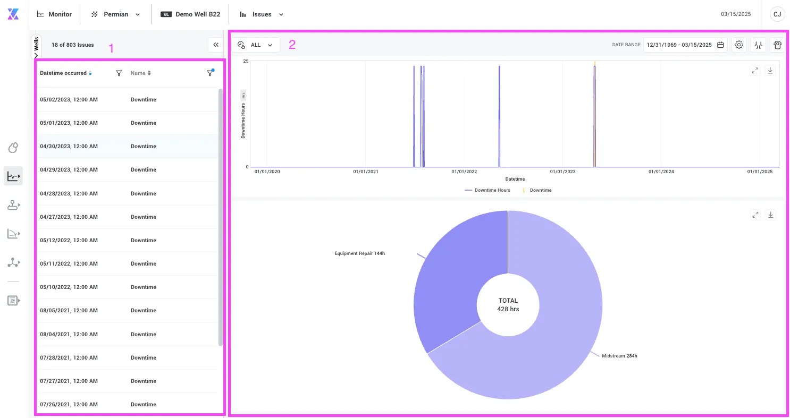Open the report chart sidebar icon
This screenshot has width=790, height=418.
point(13,300)
